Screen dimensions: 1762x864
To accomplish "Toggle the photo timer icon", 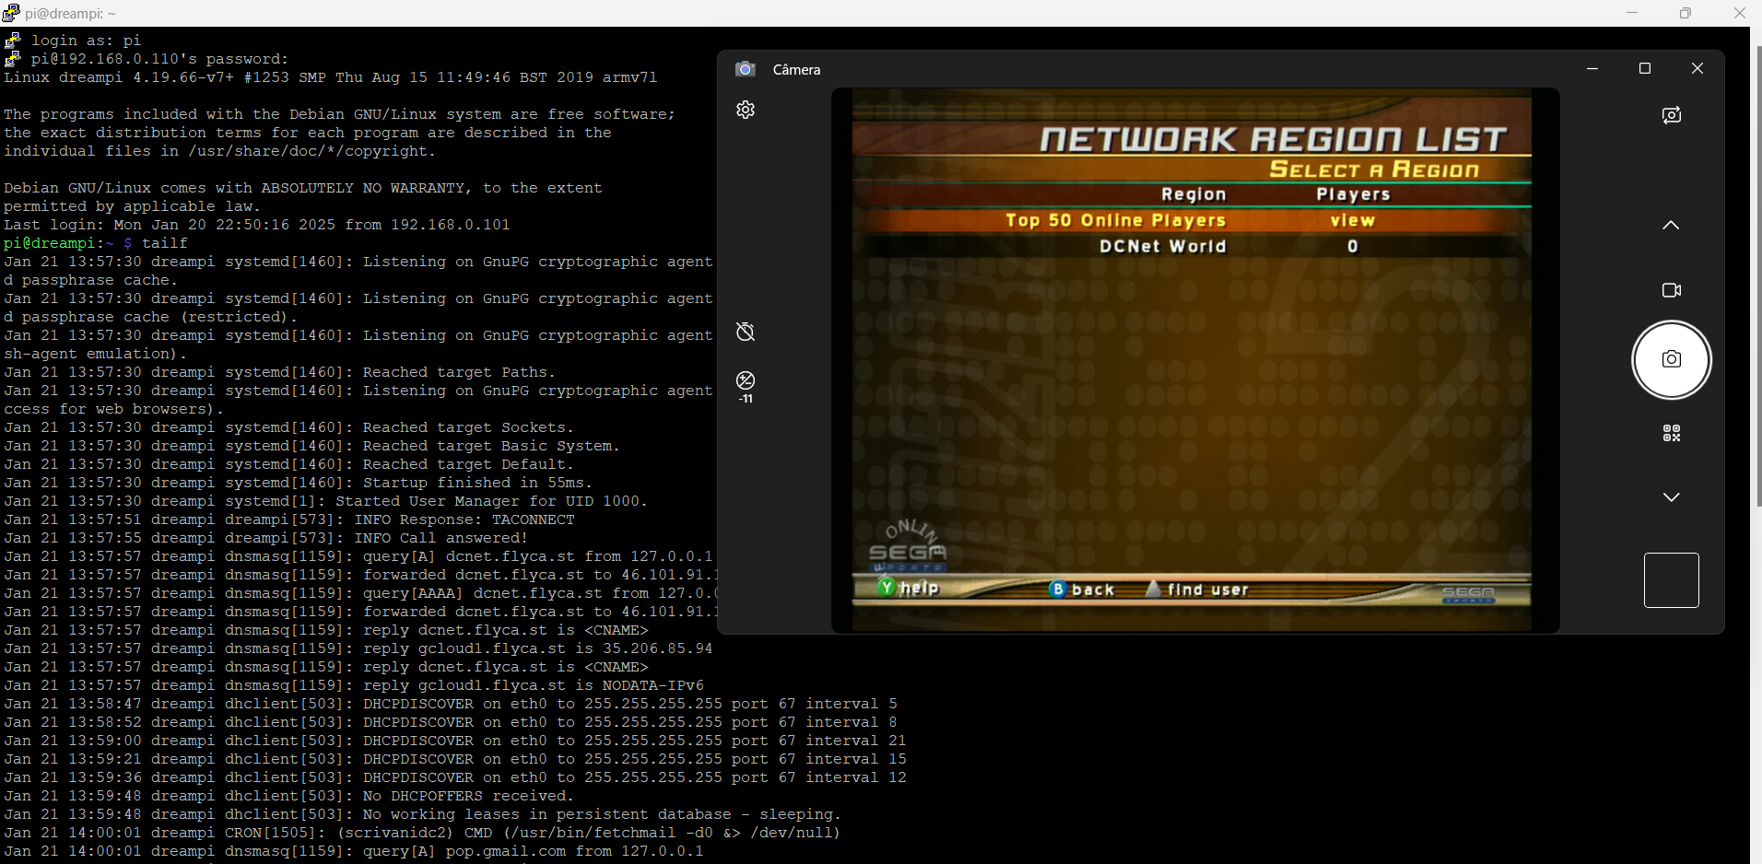I will pos(746,332).
